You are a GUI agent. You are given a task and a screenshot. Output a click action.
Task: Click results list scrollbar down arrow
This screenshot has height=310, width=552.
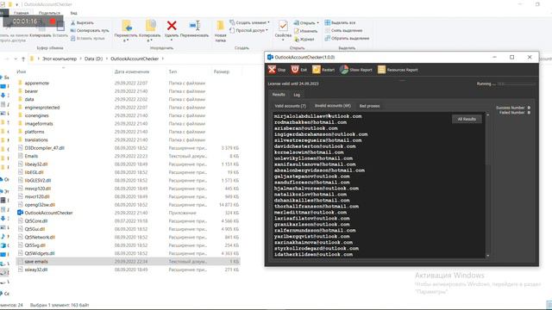487,256
